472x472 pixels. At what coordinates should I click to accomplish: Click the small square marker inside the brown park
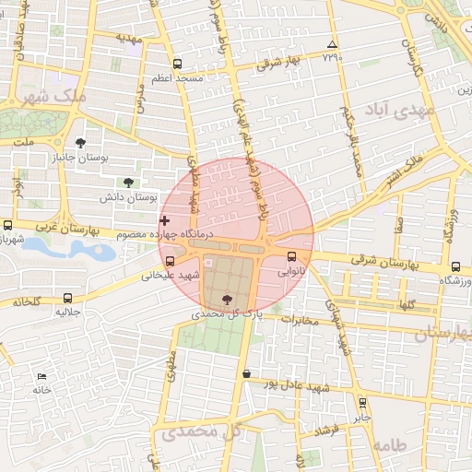[208, 263]
